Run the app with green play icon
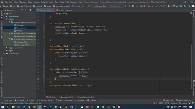Image resolution: width=195 pixels, height=109 pixels. click(x=126, y=6)
